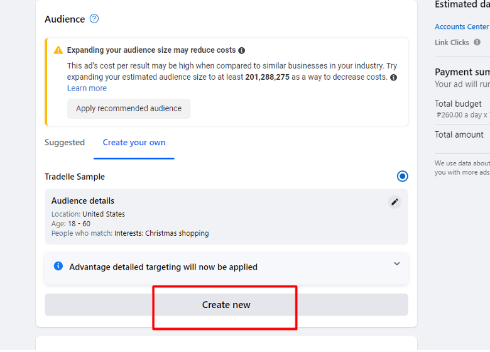Click the Audience section heading
The height and width of the screenshot is (352, 490).
click(65, 19)
